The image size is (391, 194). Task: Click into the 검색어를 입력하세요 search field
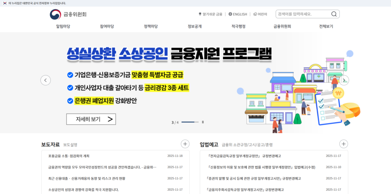click(x=302, y=14)
